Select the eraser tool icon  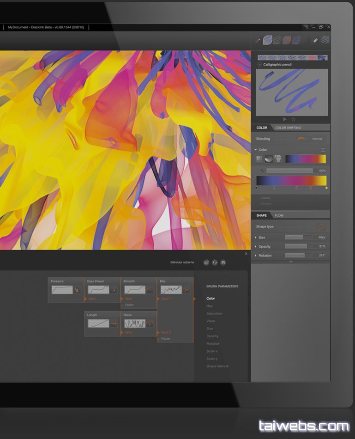[x=316, y=40]
